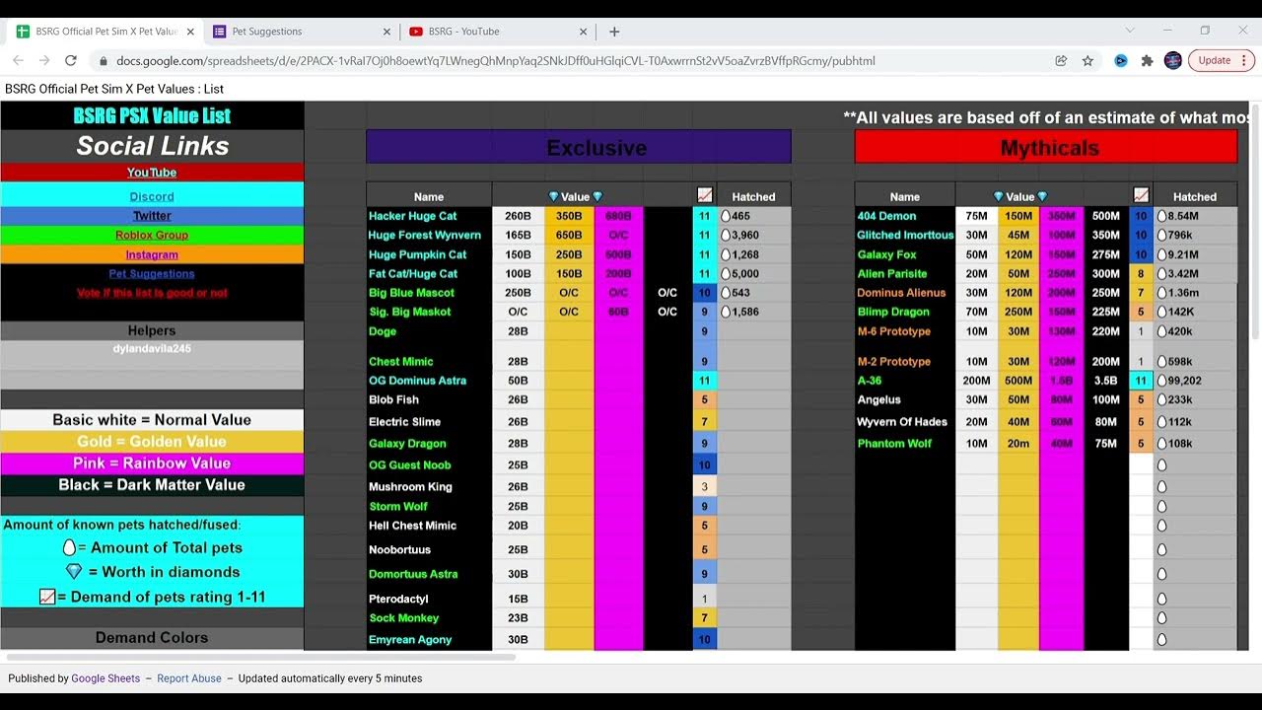Click the egg icon beside 465 hatched
This screenshot has width=1262, height=710.
click(x=726, y=215)
